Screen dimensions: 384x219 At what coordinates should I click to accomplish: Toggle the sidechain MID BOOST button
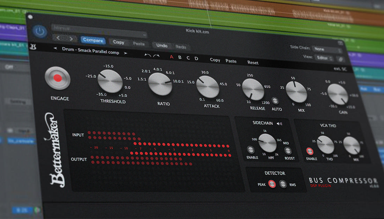coord(288,151)
